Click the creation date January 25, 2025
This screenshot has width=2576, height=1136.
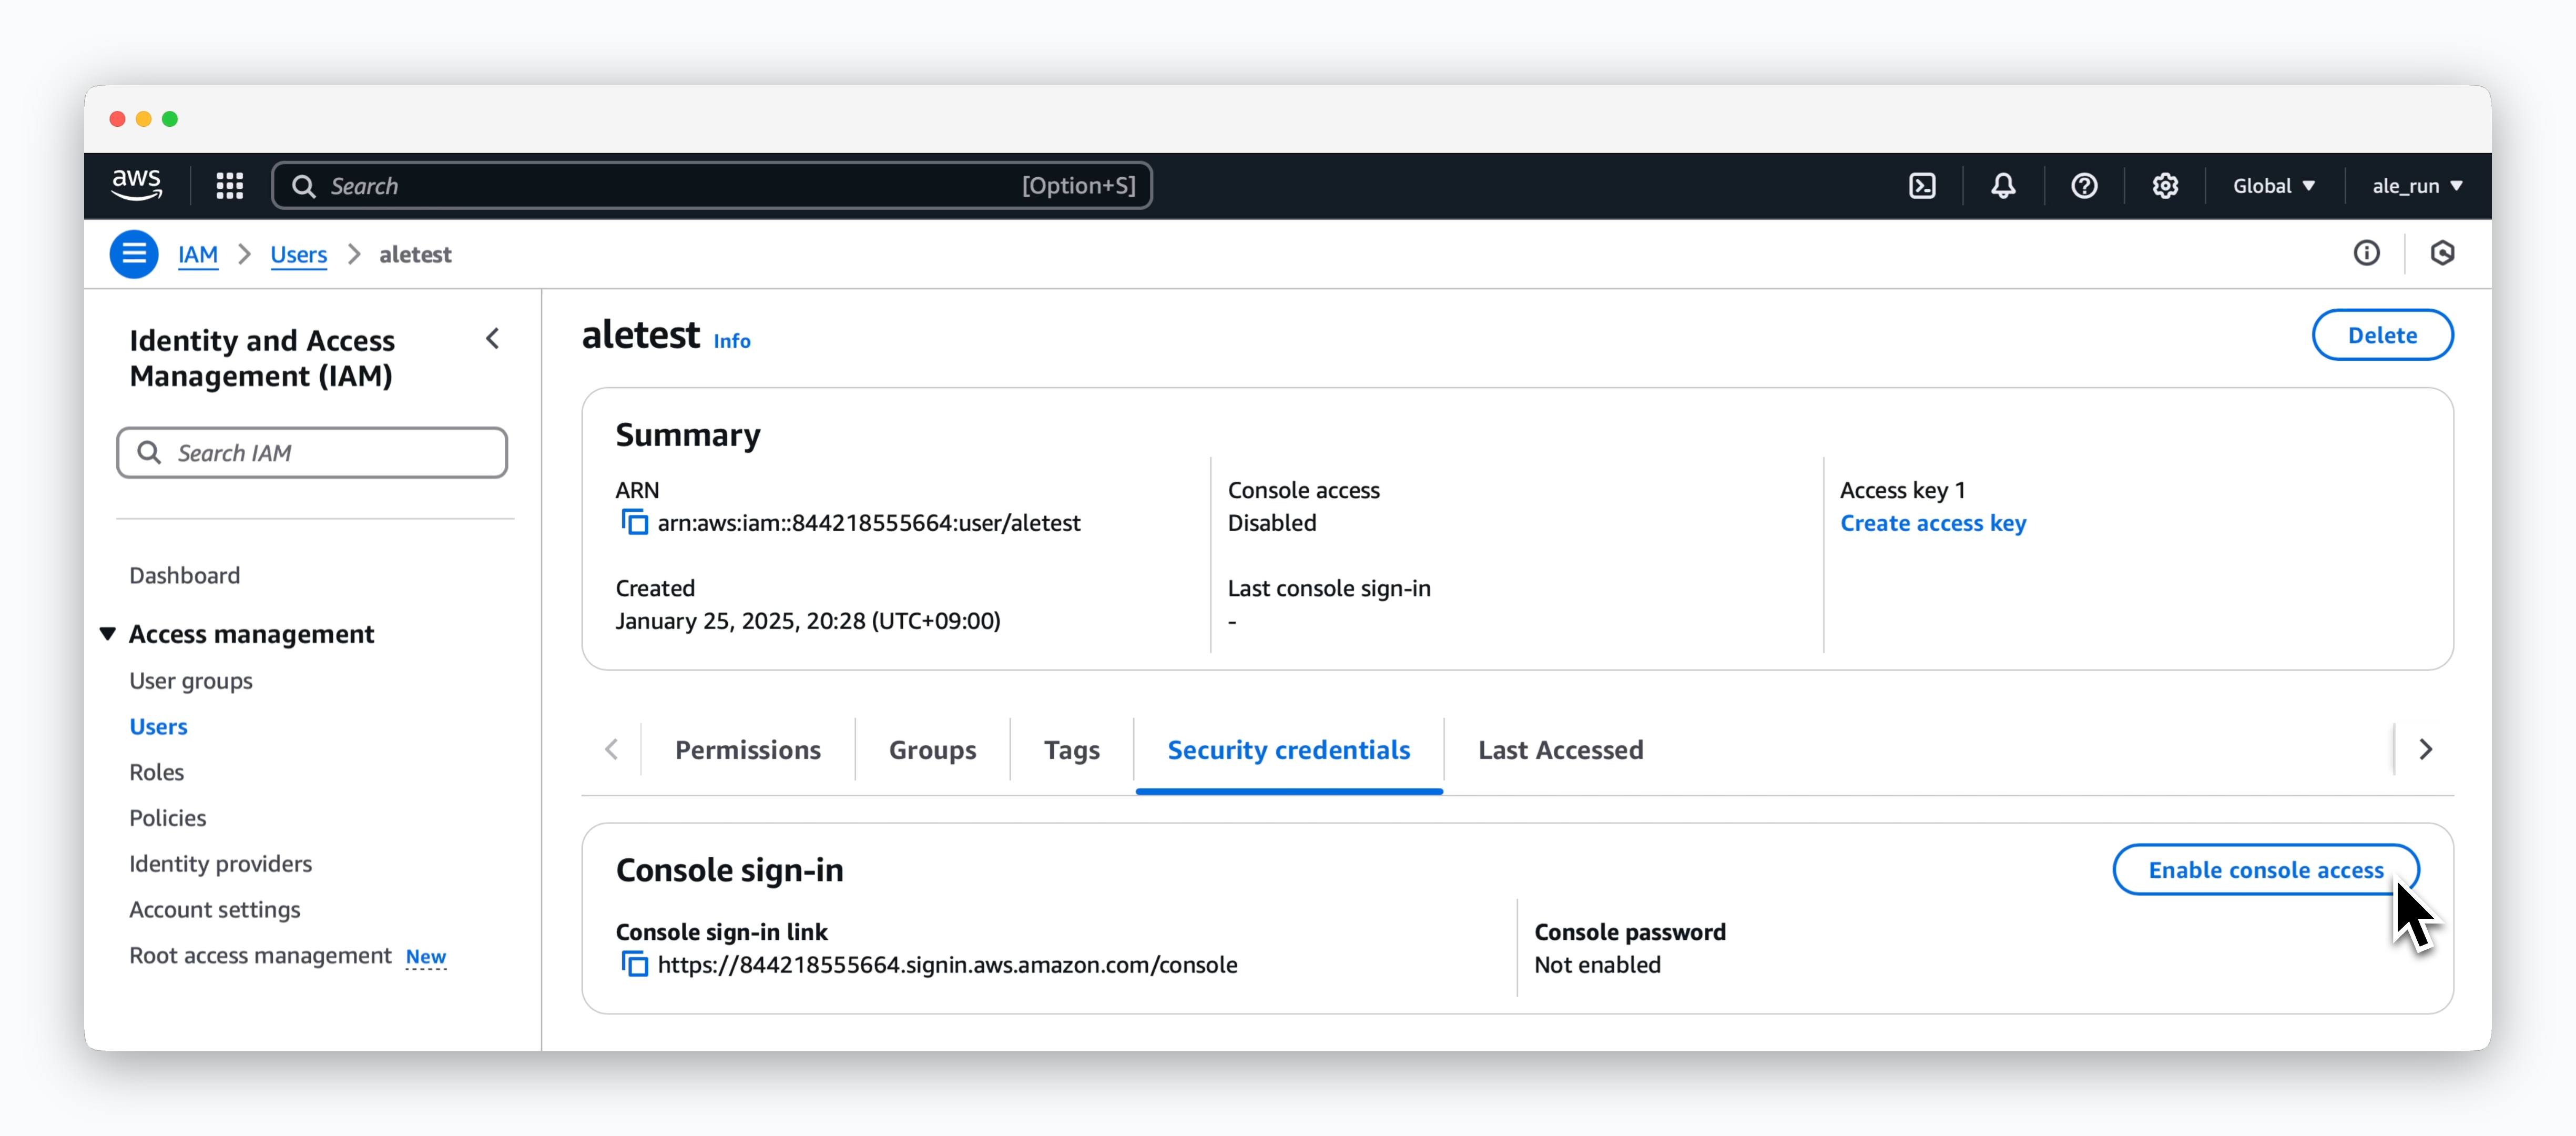click(x=807, y=621)
